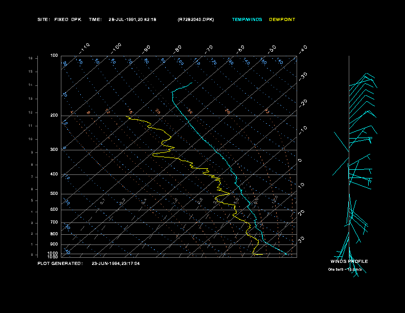Click the 1000 pressure level label
405x313 pixels.
(53, 253)
